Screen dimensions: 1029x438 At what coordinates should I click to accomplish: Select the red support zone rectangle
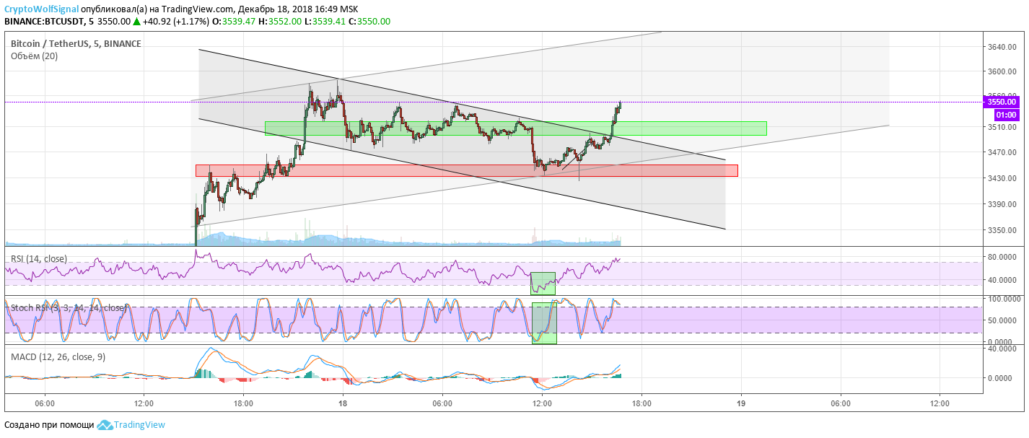(467, 170)
